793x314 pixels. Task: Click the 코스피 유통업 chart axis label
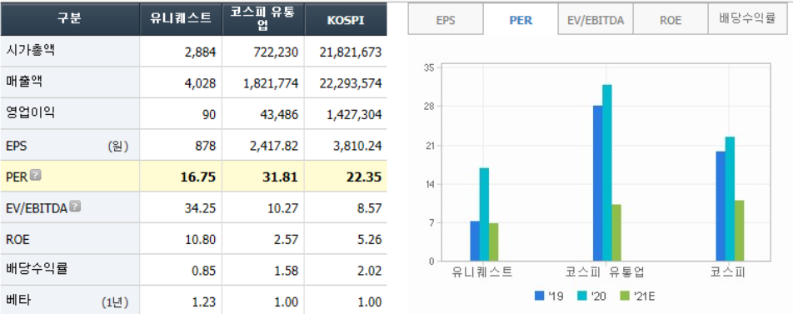606,272
